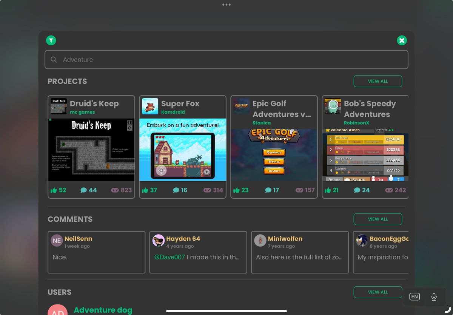Click VIEW ALL in the COMMENTS section
The height and width of the screenshot is (315, 453).
coord(377,219)
